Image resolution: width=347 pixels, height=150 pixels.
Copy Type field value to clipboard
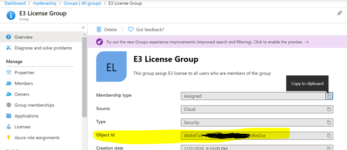(x=328, y=122)
